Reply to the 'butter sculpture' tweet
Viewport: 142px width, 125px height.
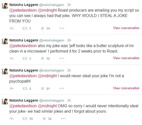12,58
